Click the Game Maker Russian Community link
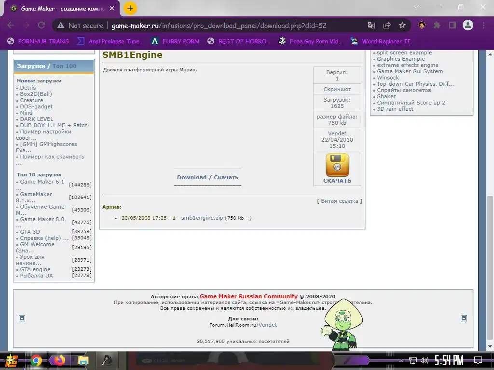Image resolution: width=494 pixels, height=370 pixels. pyautogui.click(x=248, y=296)
